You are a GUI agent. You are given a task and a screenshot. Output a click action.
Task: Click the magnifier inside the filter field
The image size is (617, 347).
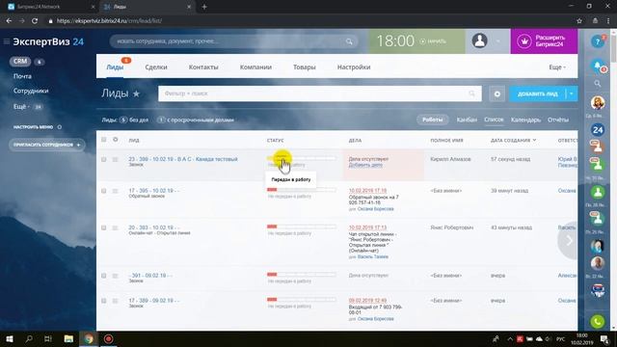(x=471, y=93)
